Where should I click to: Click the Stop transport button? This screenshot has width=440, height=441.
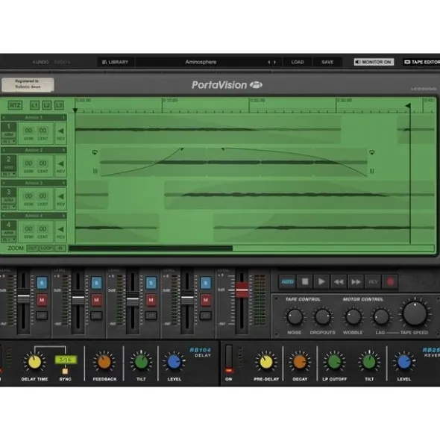pyautogui.click(x=305, y=281)
